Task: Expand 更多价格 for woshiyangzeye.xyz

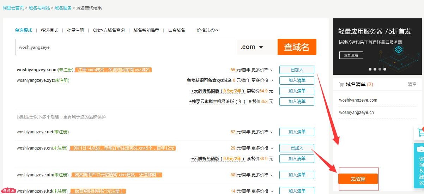Action: (x=262, y=80)
